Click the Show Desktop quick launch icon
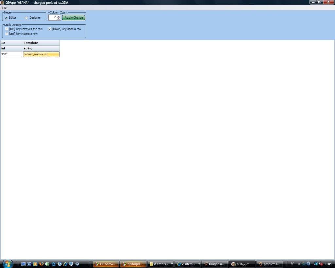Screen dimensions: 335x268 click(x=23, y=264)
